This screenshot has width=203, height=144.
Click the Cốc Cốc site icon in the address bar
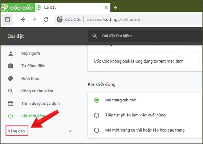[x=60, y=20]
